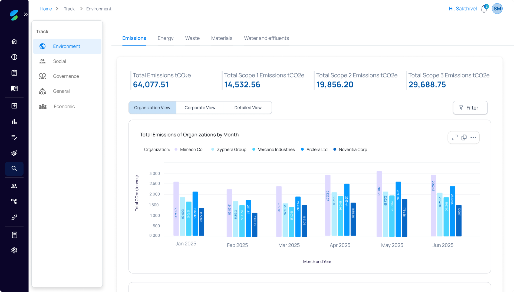514x292 pixels.
Task: Click the open book sidebar icon
Action: point(14,89)
